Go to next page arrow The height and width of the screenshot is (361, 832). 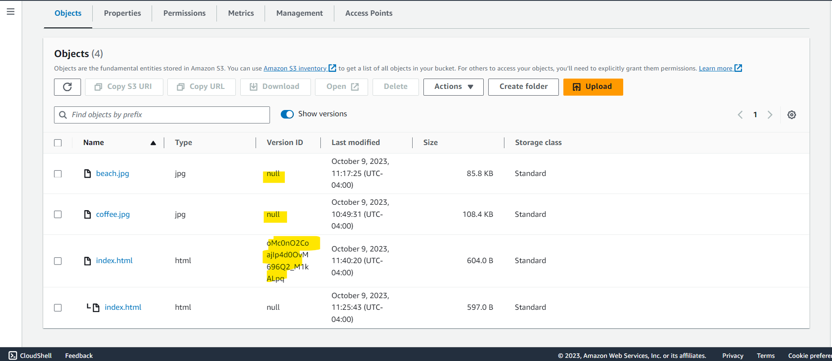[x=770, y=115]
